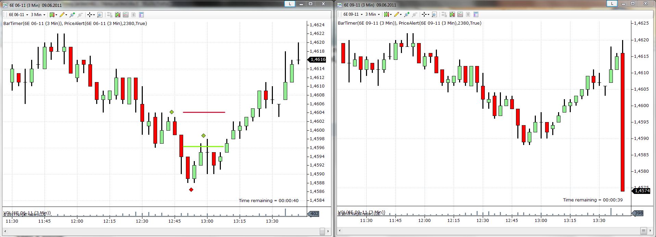Click the 12:45 time label in 6E 06-11 window
Viewport: 656px width, 237px height.
[175, 221]
